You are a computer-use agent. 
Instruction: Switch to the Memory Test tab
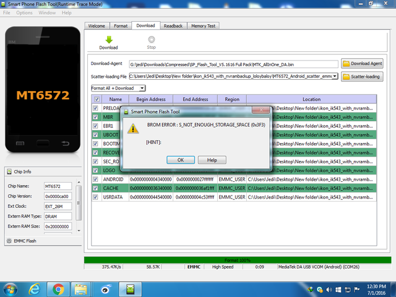pos(203,26)
